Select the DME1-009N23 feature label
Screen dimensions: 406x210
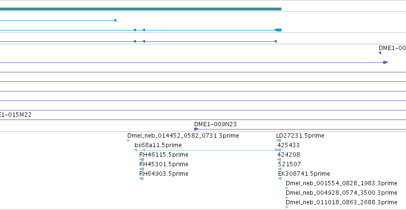click(215, 124)
